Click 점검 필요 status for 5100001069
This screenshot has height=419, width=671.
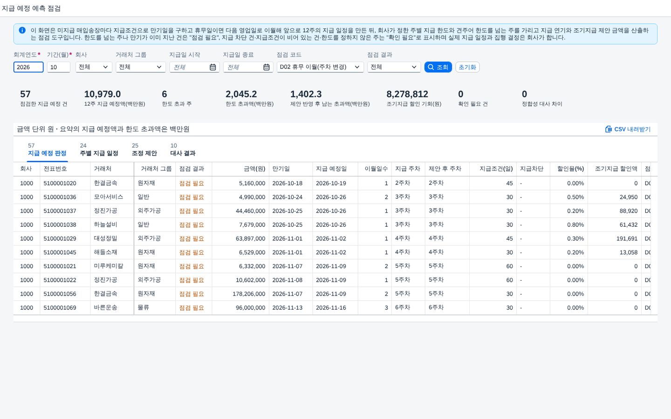tap(192, 308)
